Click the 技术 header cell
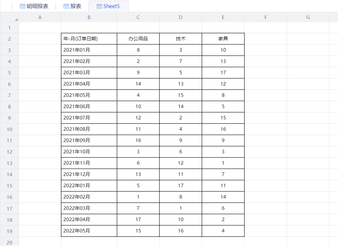Image resolution: width=338 pixels, height=246 pixels. [180, 39]
